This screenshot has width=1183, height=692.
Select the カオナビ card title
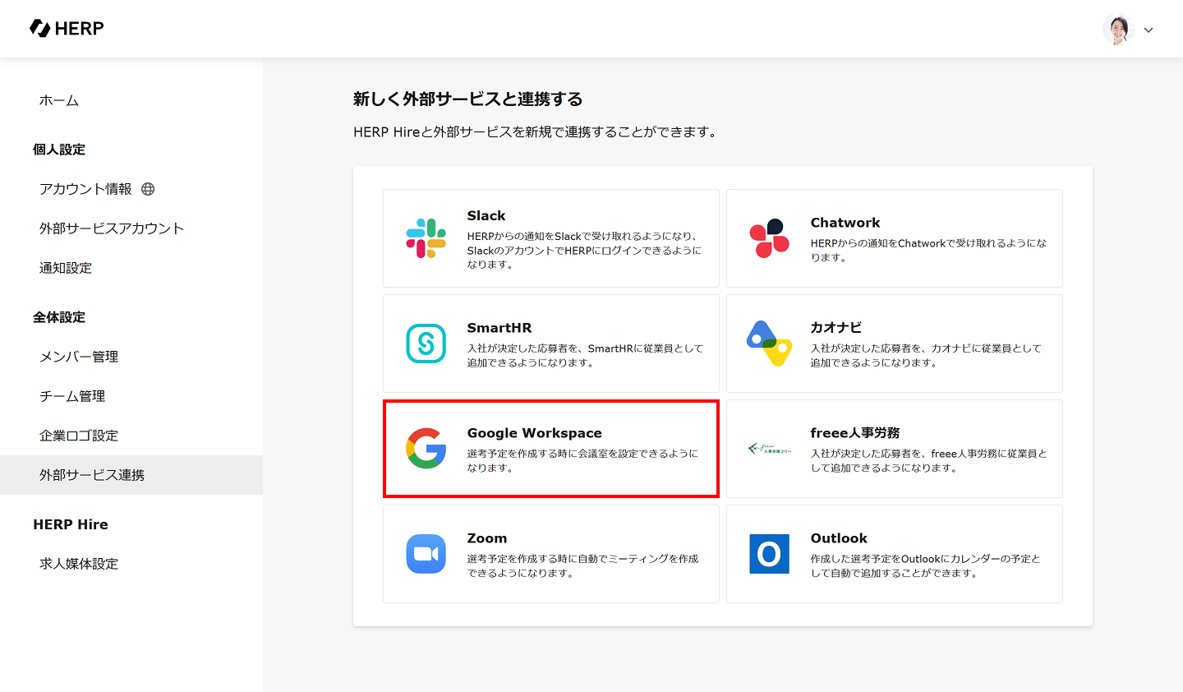(836, 328)
